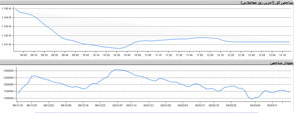This screenshot has width=294, height=113.
Task: Click the نمودار شاخص panel header
Action: (x=282, y=63)
